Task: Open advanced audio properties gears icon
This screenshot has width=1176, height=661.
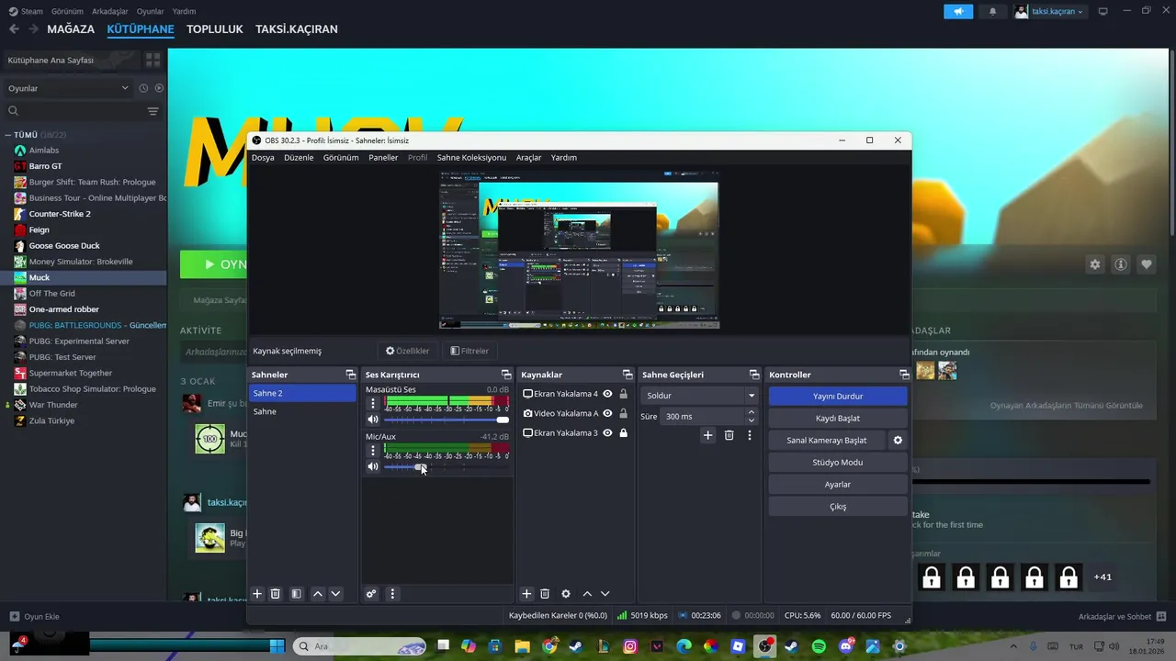Action: [371, 594]
